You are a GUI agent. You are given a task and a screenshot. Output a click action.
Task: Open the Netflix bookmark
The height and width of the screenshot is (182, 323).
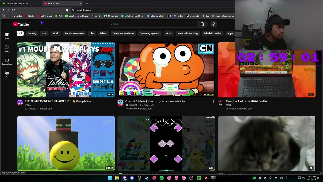pos(29,16)
